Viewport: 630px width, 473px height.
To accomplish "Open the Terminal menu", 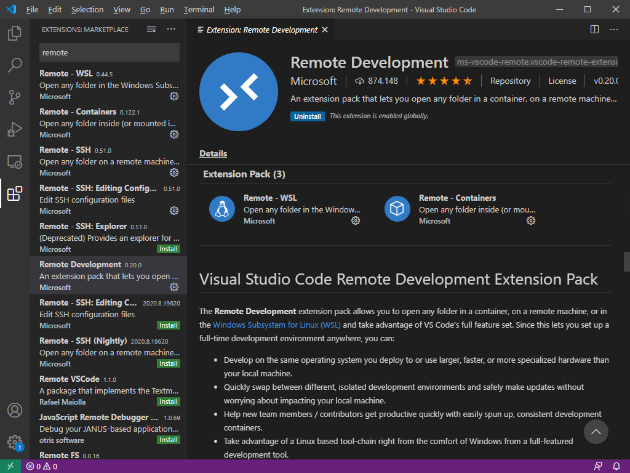I will (x=199, y=9).
